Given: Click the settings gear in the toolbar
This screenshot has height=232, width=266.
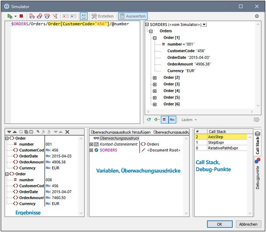Looking at the screenshot, I should [x=257, y=16].
